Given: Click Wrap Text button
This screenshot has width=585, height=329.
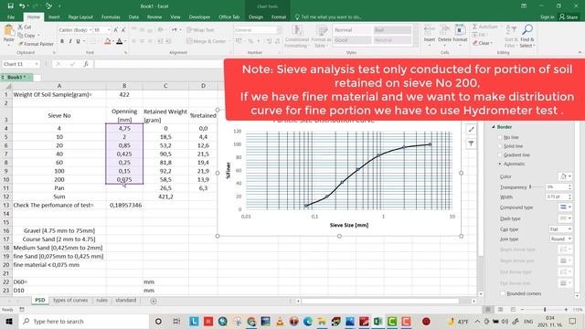Looking at the screenshot, I should coord(200,30).
